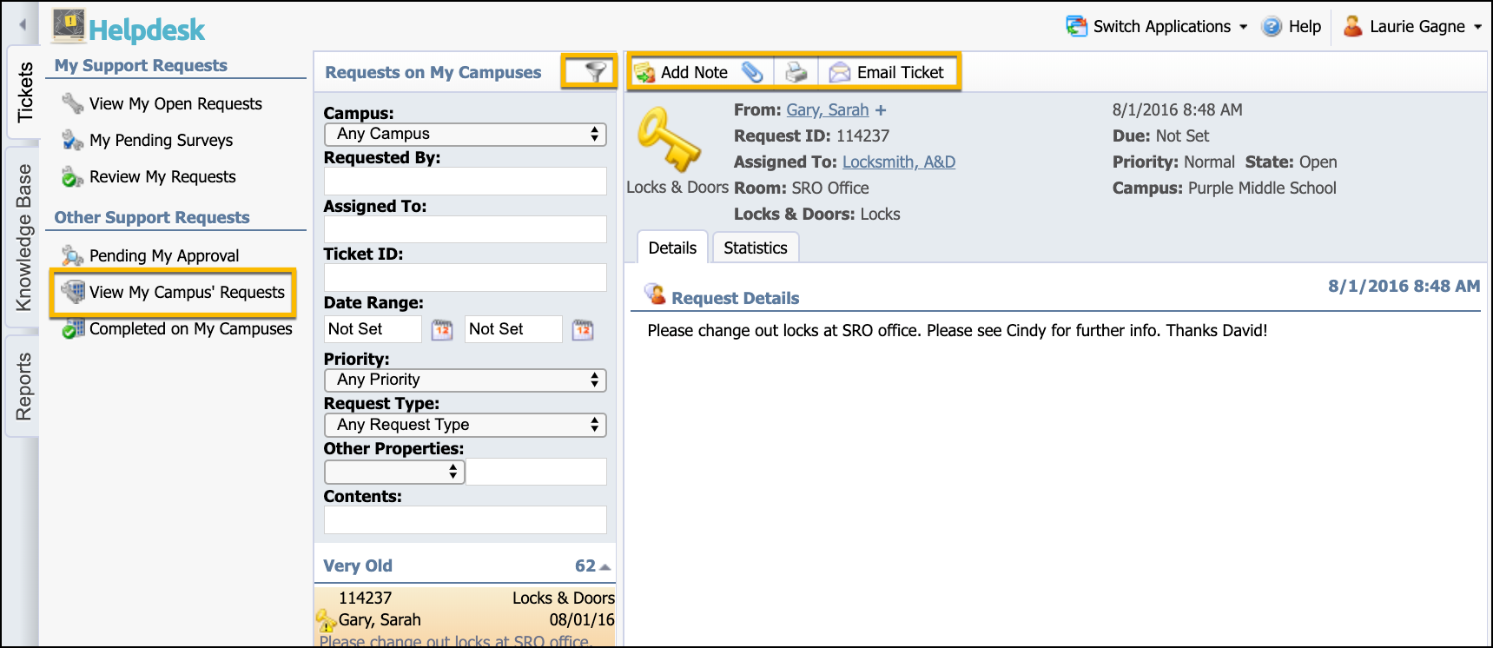Open My Pending Surveys
The image size is (1493, 648).
[161, 140]
